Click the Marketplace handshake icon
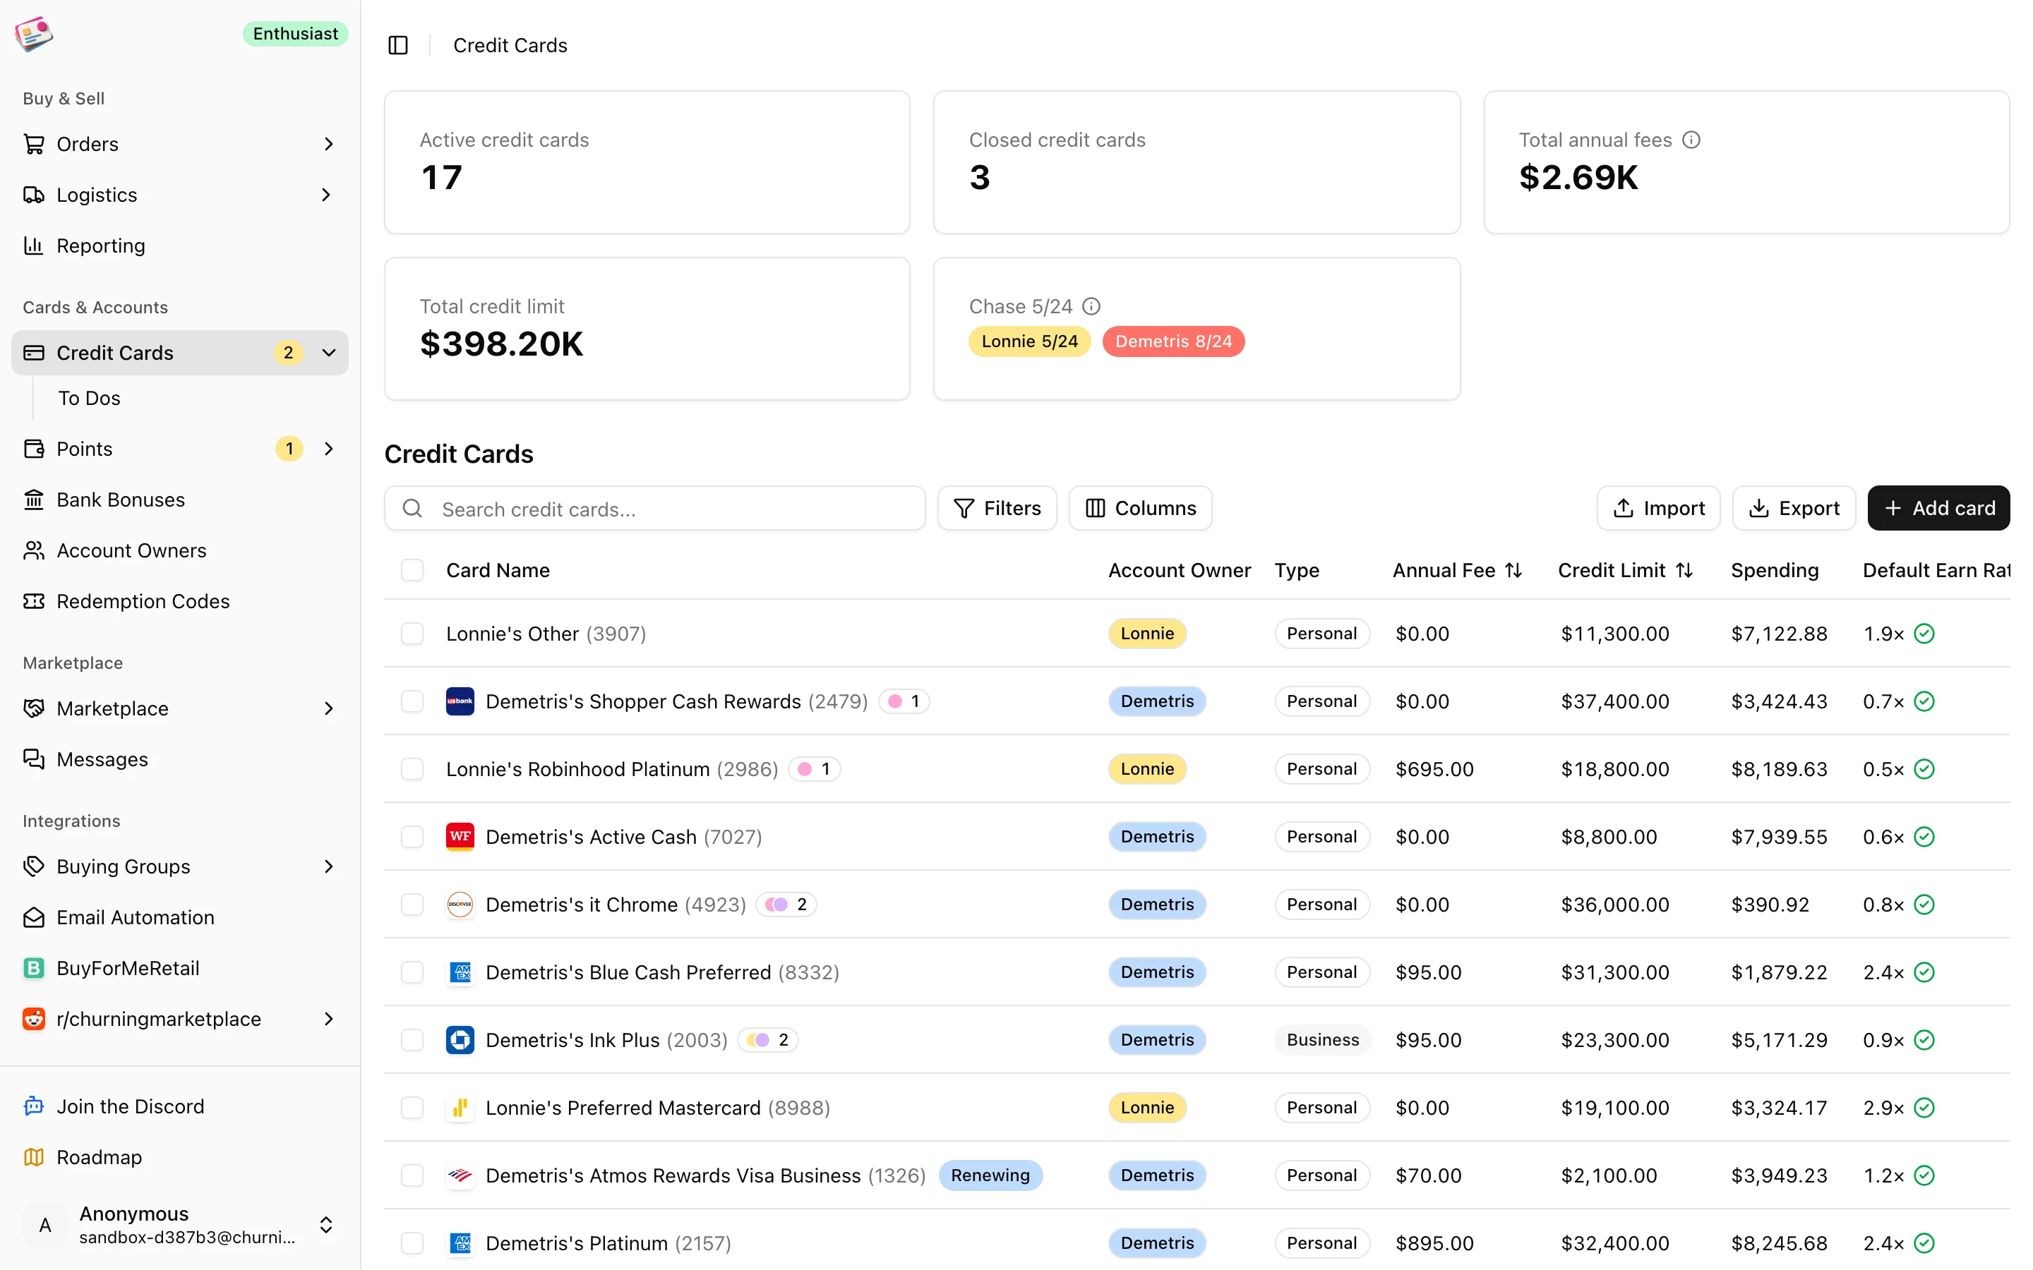The image size is (2033, 1270). [x=34, y=708]
